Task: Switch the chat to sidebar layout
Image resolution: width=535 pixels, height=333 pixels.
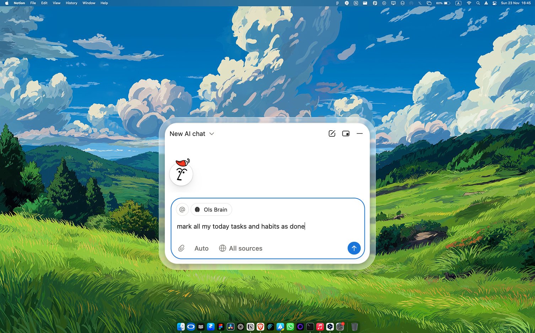Action: (x=346, y=133)
